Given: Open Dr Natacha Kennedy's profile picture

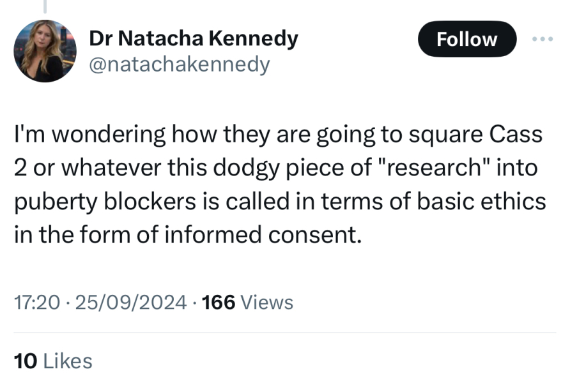Looking at the screenshot, I should coord(45,51).
